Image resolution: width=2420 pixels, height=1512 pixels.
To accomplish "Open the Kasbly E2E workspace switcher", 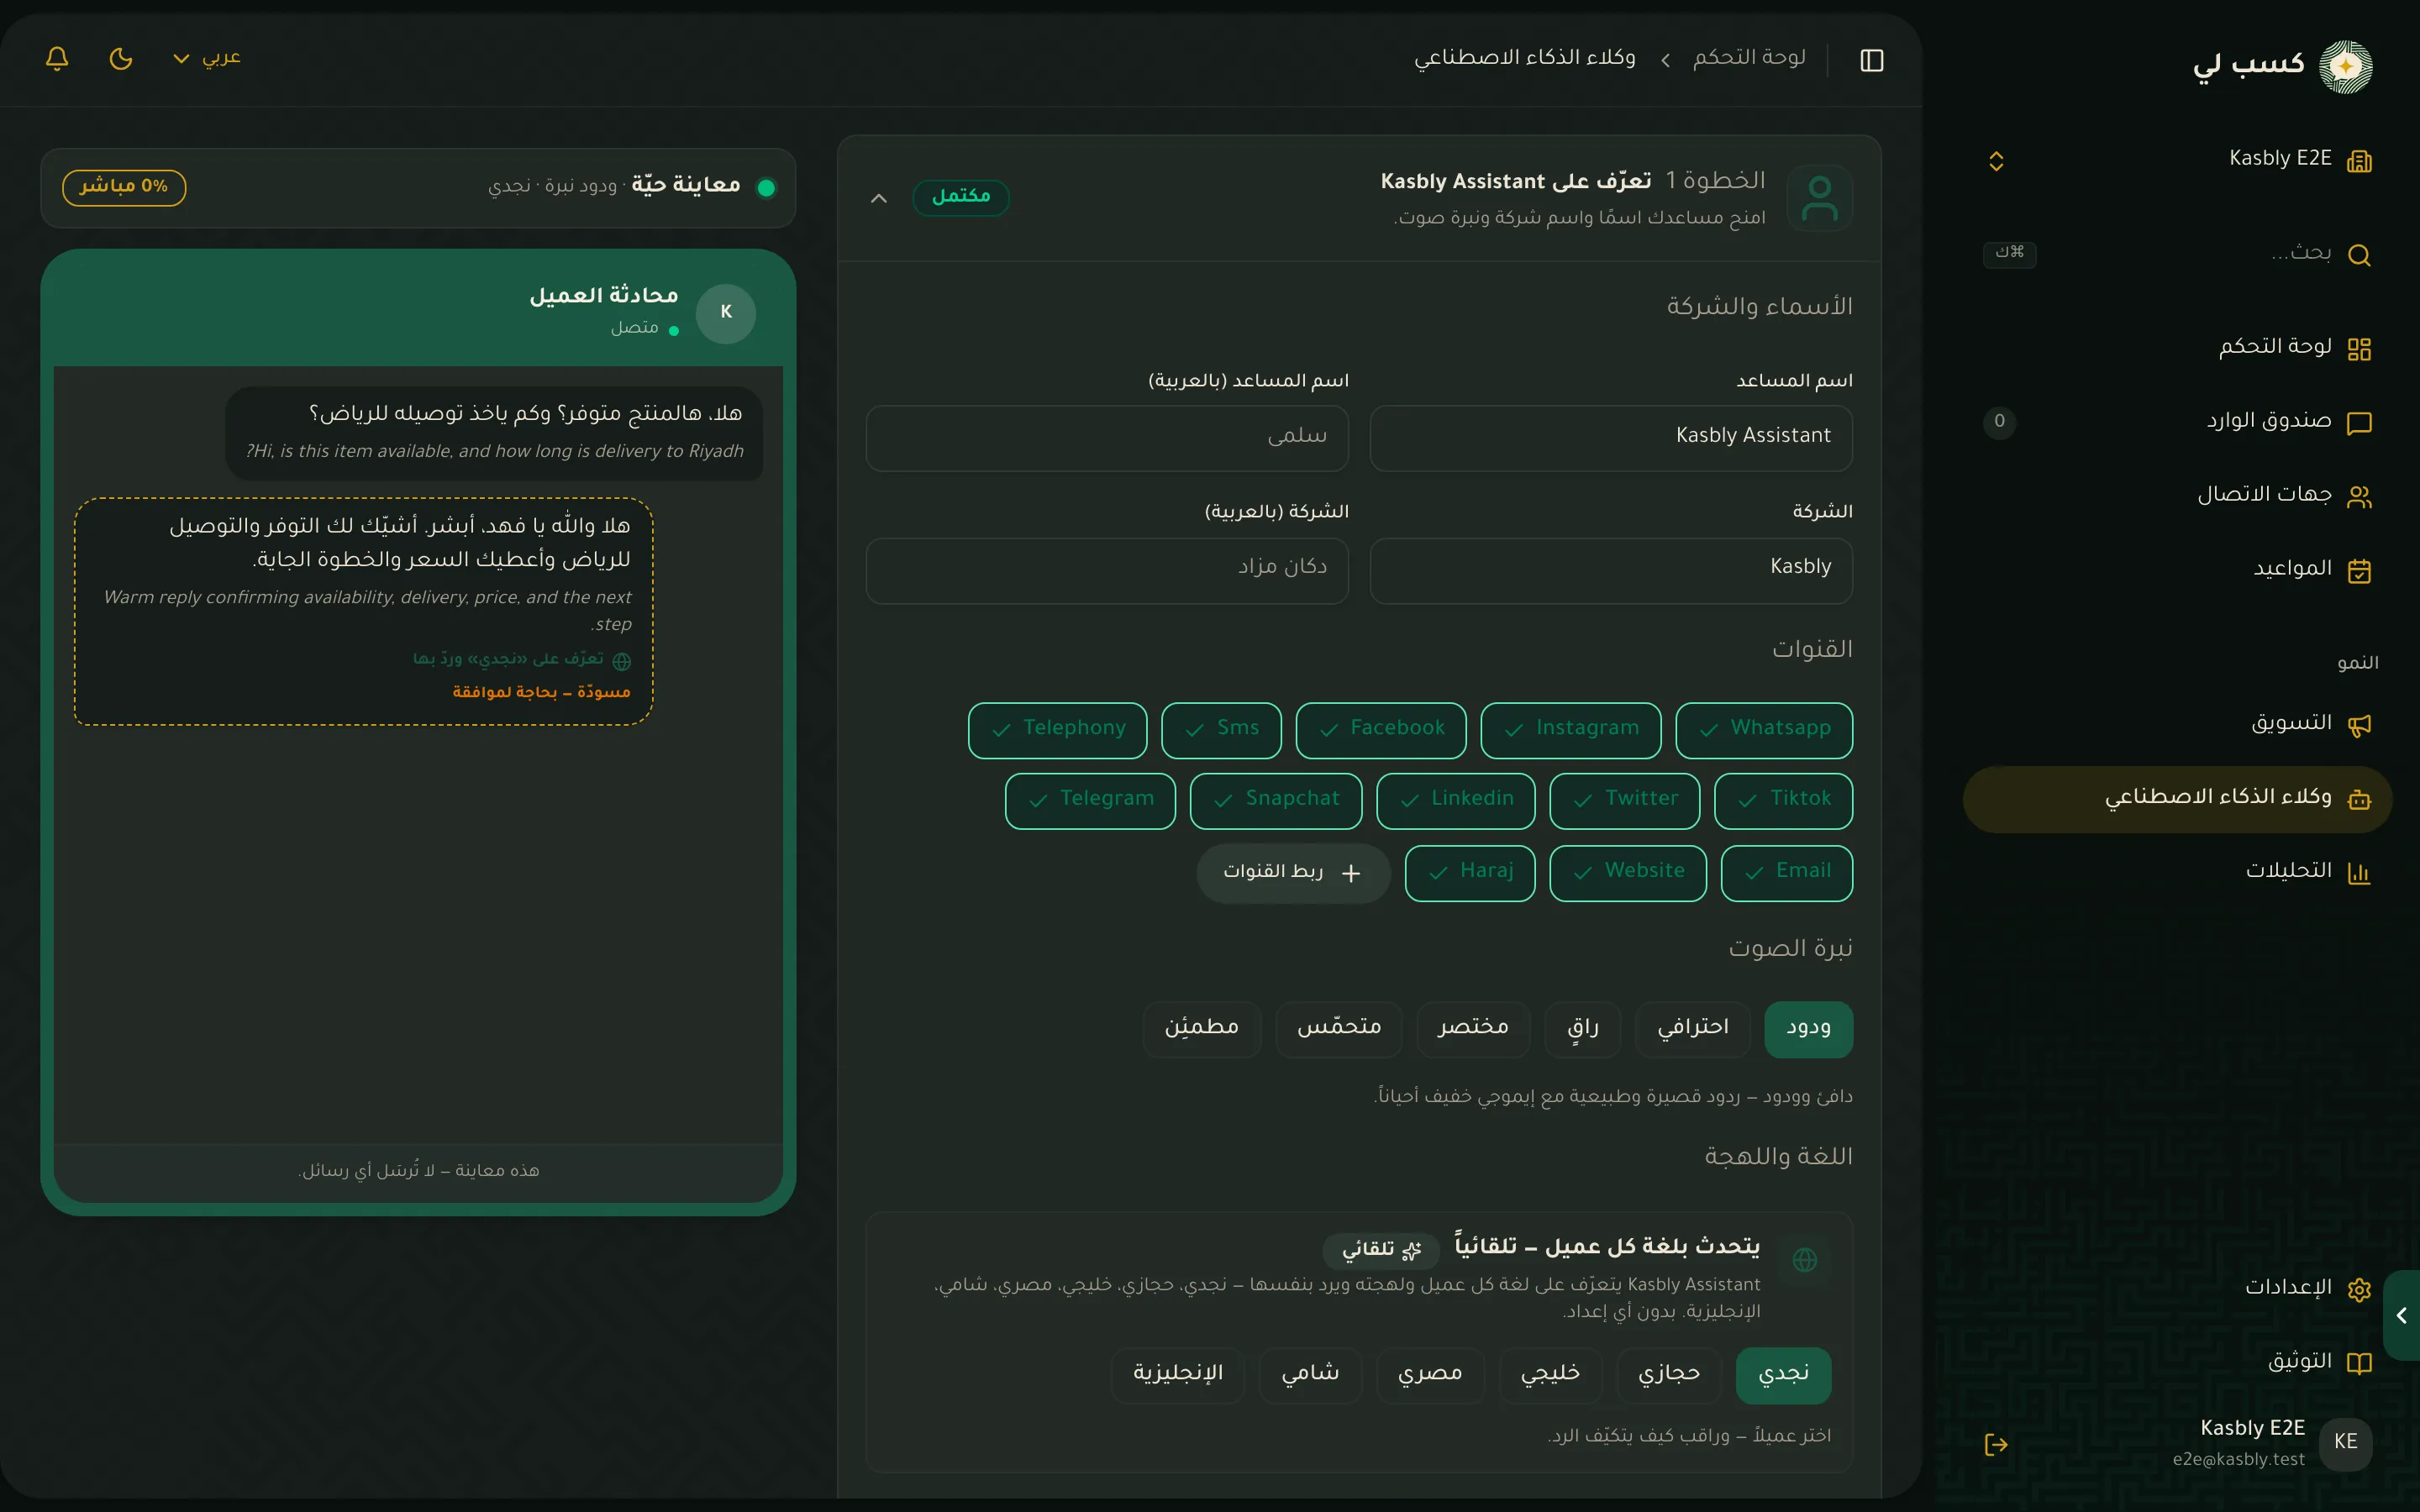I will [2179, 160].
